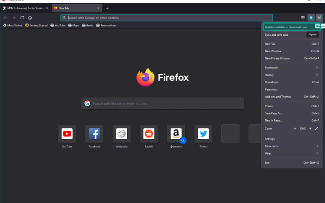The width and height of the screenshot is (325, 203).
Task: Click Update available — download now
Action: pyautogui.click(x=292, y=27)
